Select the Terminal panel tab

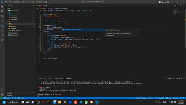coord(68,78)
